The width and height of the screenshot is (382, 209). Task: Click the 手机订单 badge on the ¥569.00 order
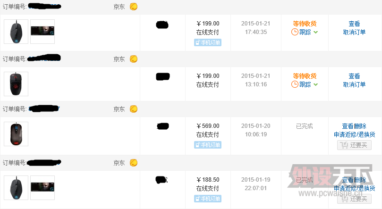point(208,145)
